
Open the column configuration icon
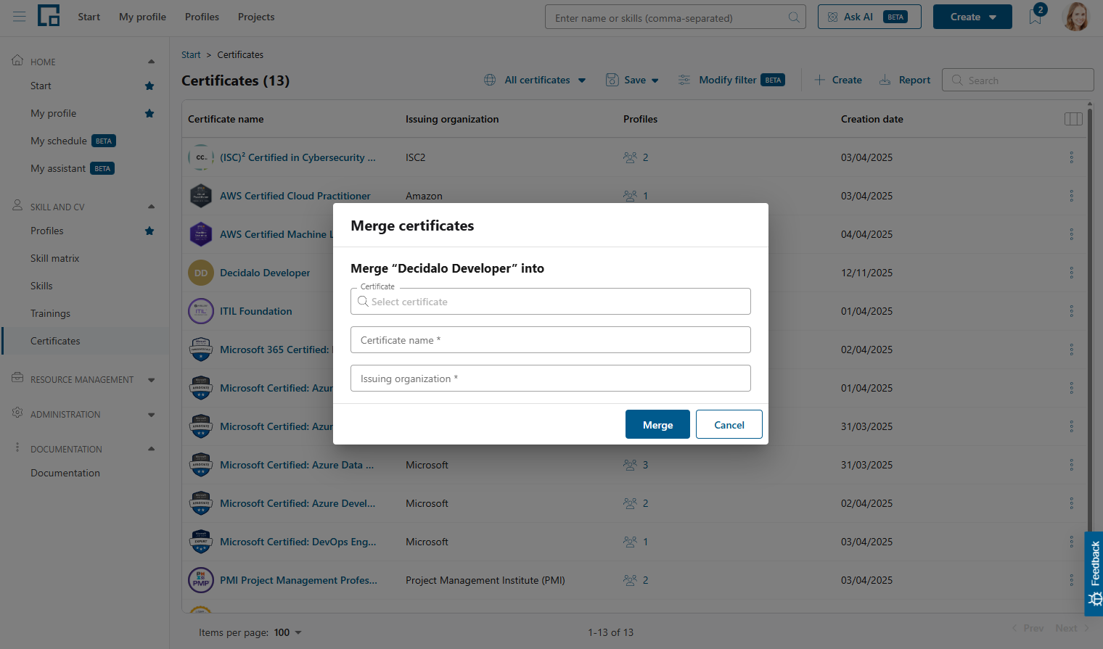[1073, 119]
